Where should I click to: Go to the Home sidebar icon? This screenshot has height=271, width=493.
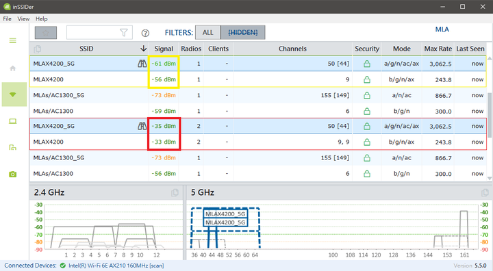pyautogui.click(x=12, y=68)
